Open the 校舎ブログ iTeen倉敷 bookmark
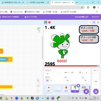 pyautogui.click(x=69, y=12)
